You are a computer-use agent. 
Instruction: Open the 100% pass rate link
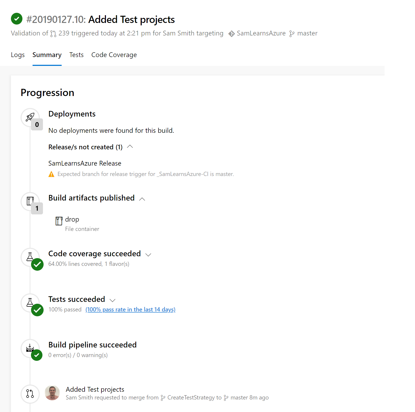[x=130, y=310]
